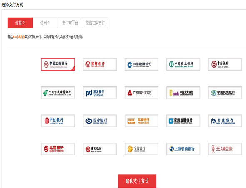246x188 pixels.
Task: Choose 中国邮政储蓄银行 postal savings bank
Action: 58,93
